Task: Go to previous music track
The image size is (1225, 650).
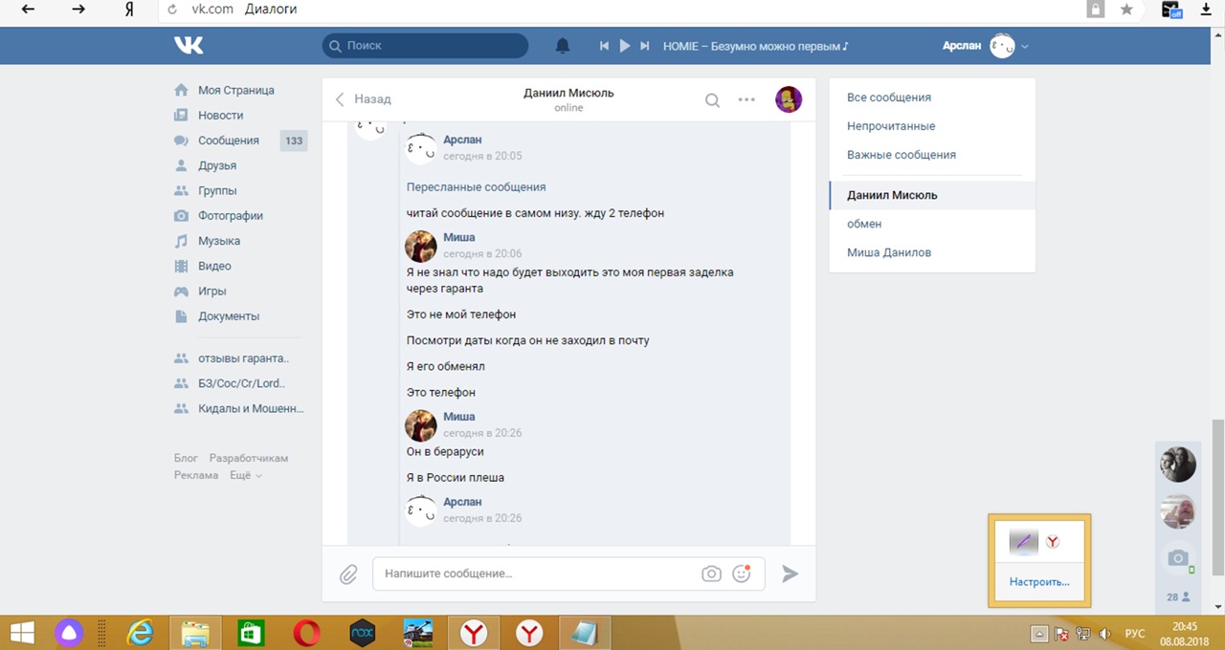Action: (604, 46)
